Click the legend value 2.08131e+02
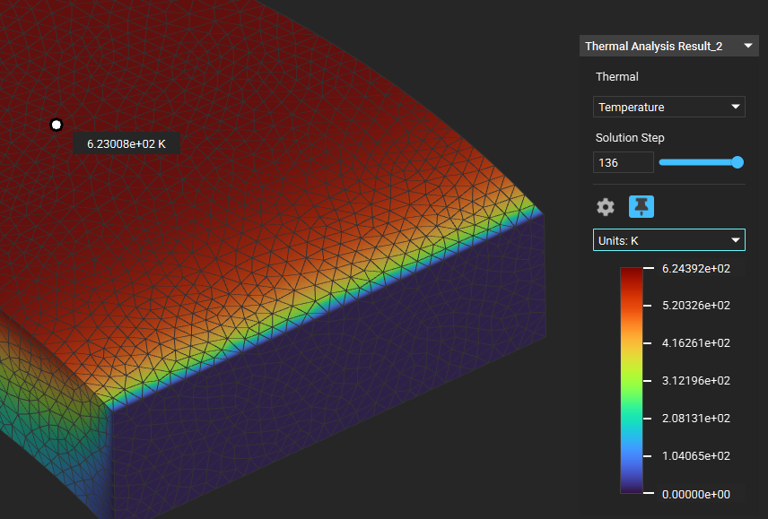 tap(696, 419)
